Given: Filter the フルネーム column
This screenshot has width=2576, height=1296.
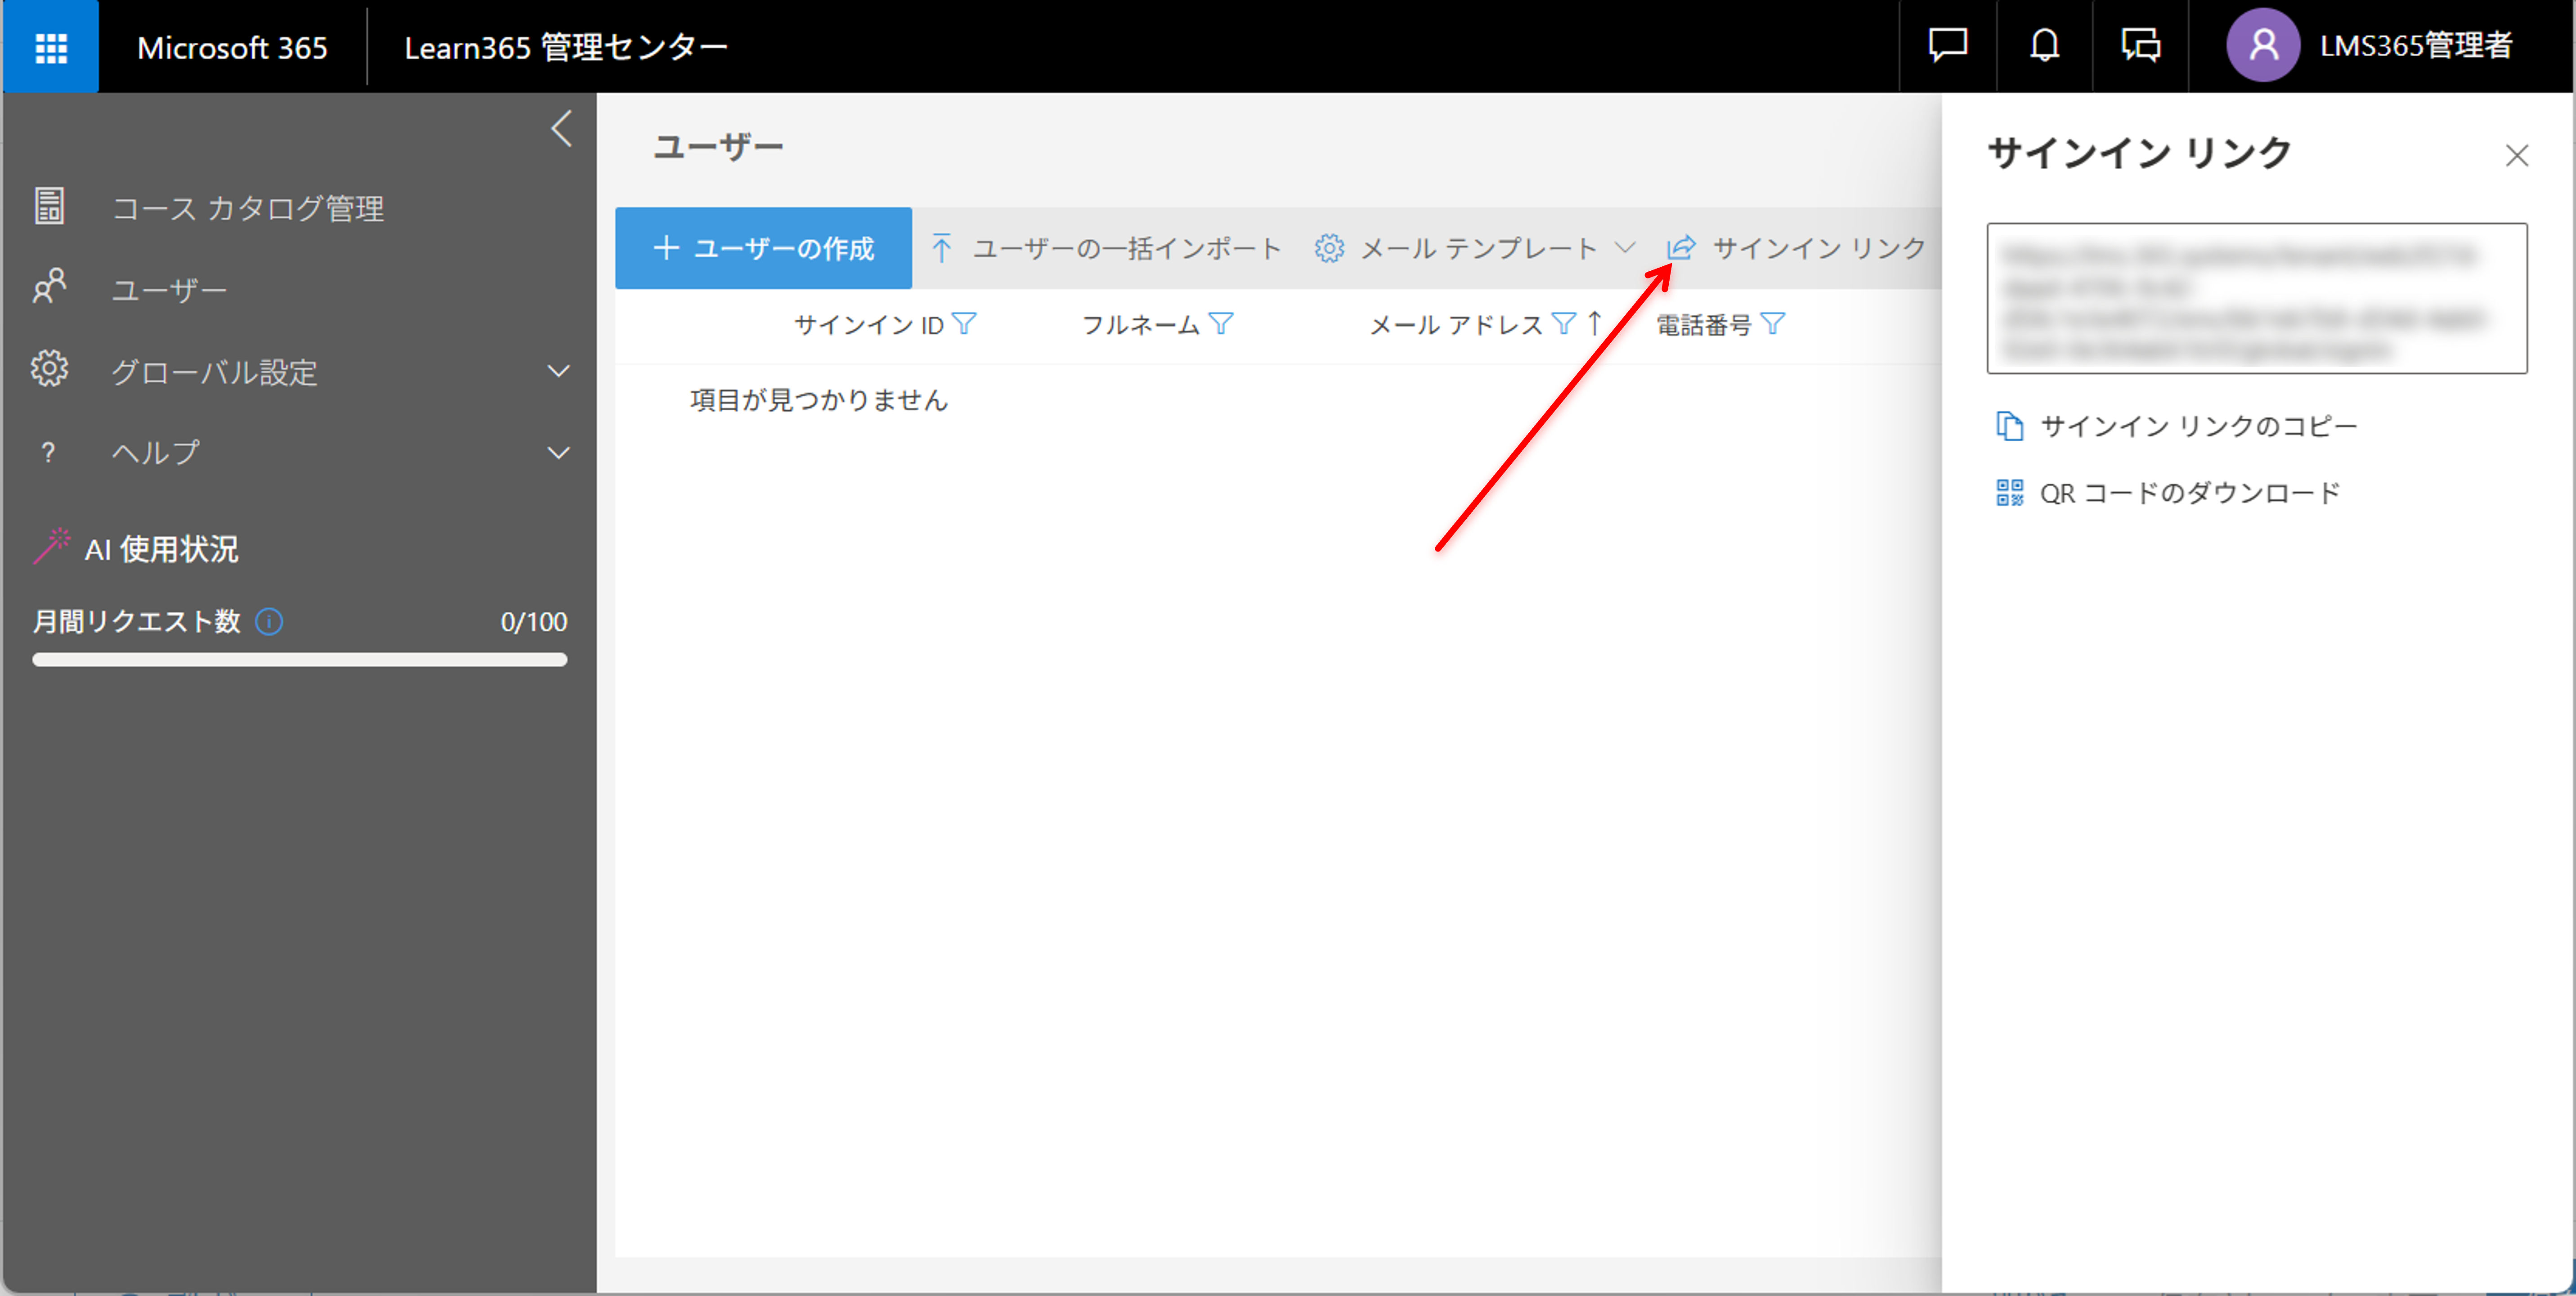Looking at the screenshot, I should click(1221, 323).
